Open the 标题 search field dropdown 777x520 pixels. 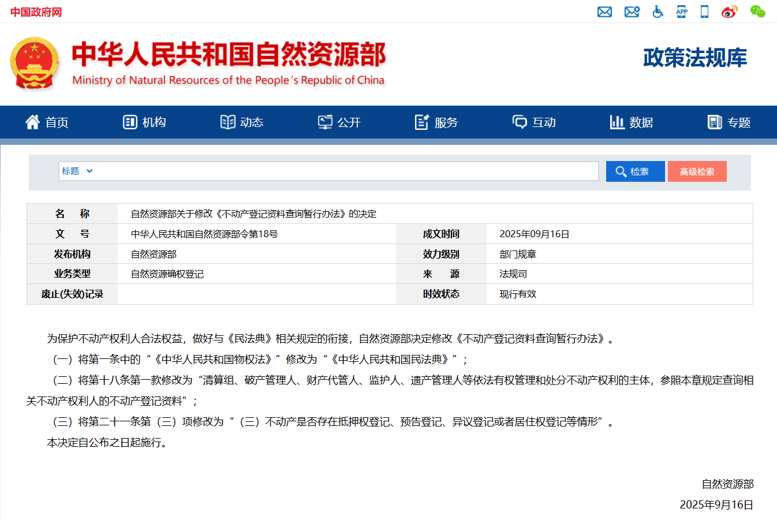pyautogui.click(x=77, y=171)
